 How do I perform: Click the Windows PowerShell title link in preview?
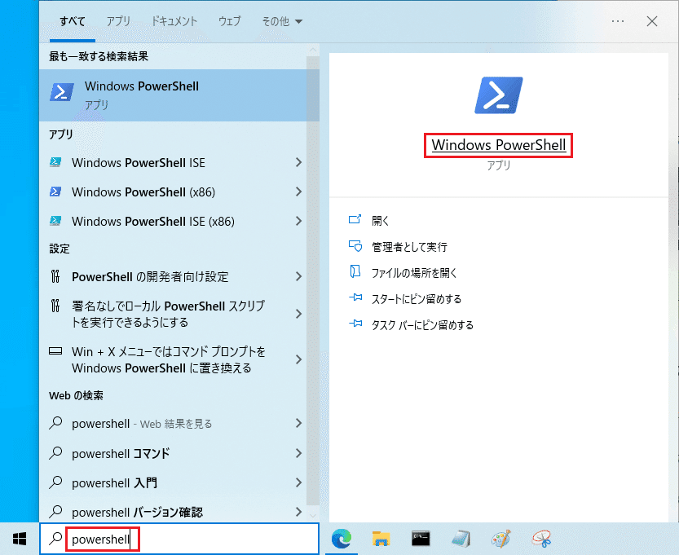[x=498, y=145]
